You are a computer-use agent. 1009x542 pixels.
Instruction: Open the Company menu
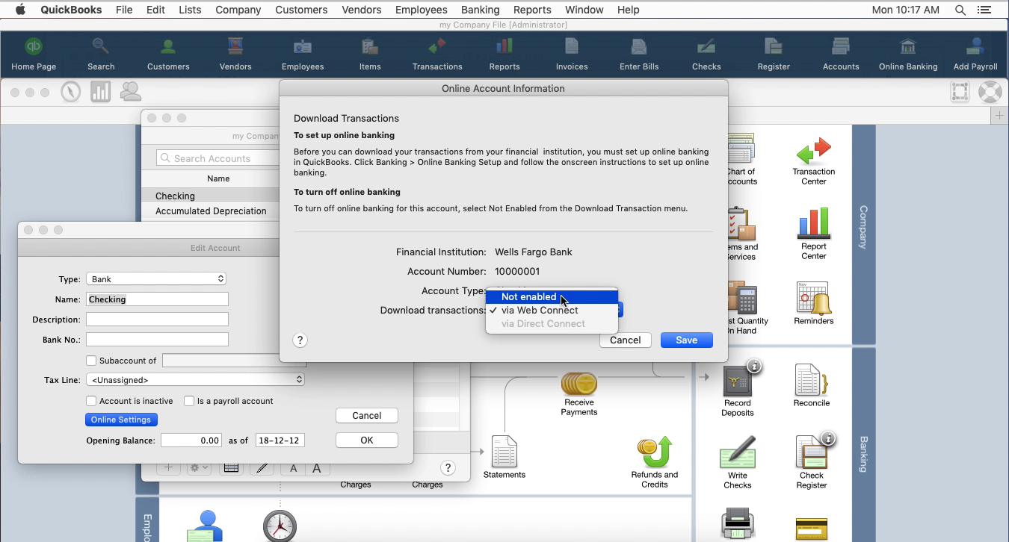point(238,10)
